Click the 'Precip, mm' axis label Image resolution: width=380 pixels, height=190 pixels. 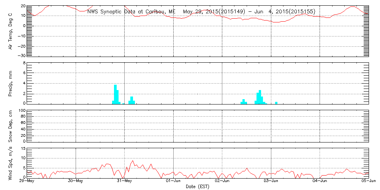(x=10, y=82)
